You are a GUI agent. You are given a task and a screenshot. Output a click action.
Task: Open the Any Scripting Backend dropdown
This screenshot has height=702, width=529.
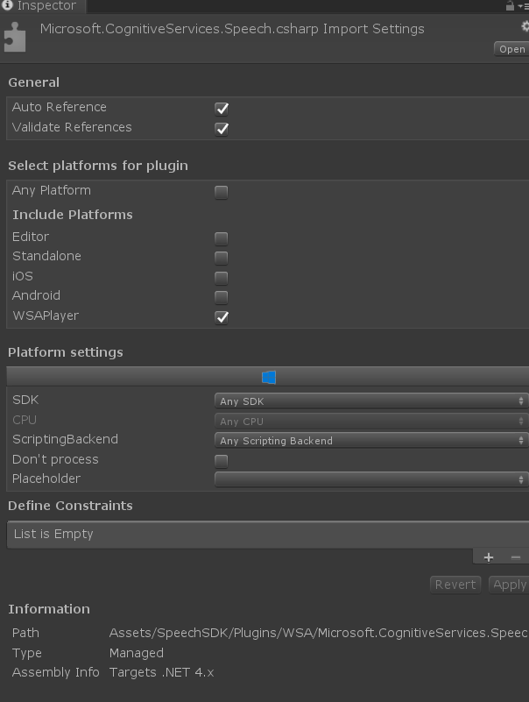[x=368, y=440]
